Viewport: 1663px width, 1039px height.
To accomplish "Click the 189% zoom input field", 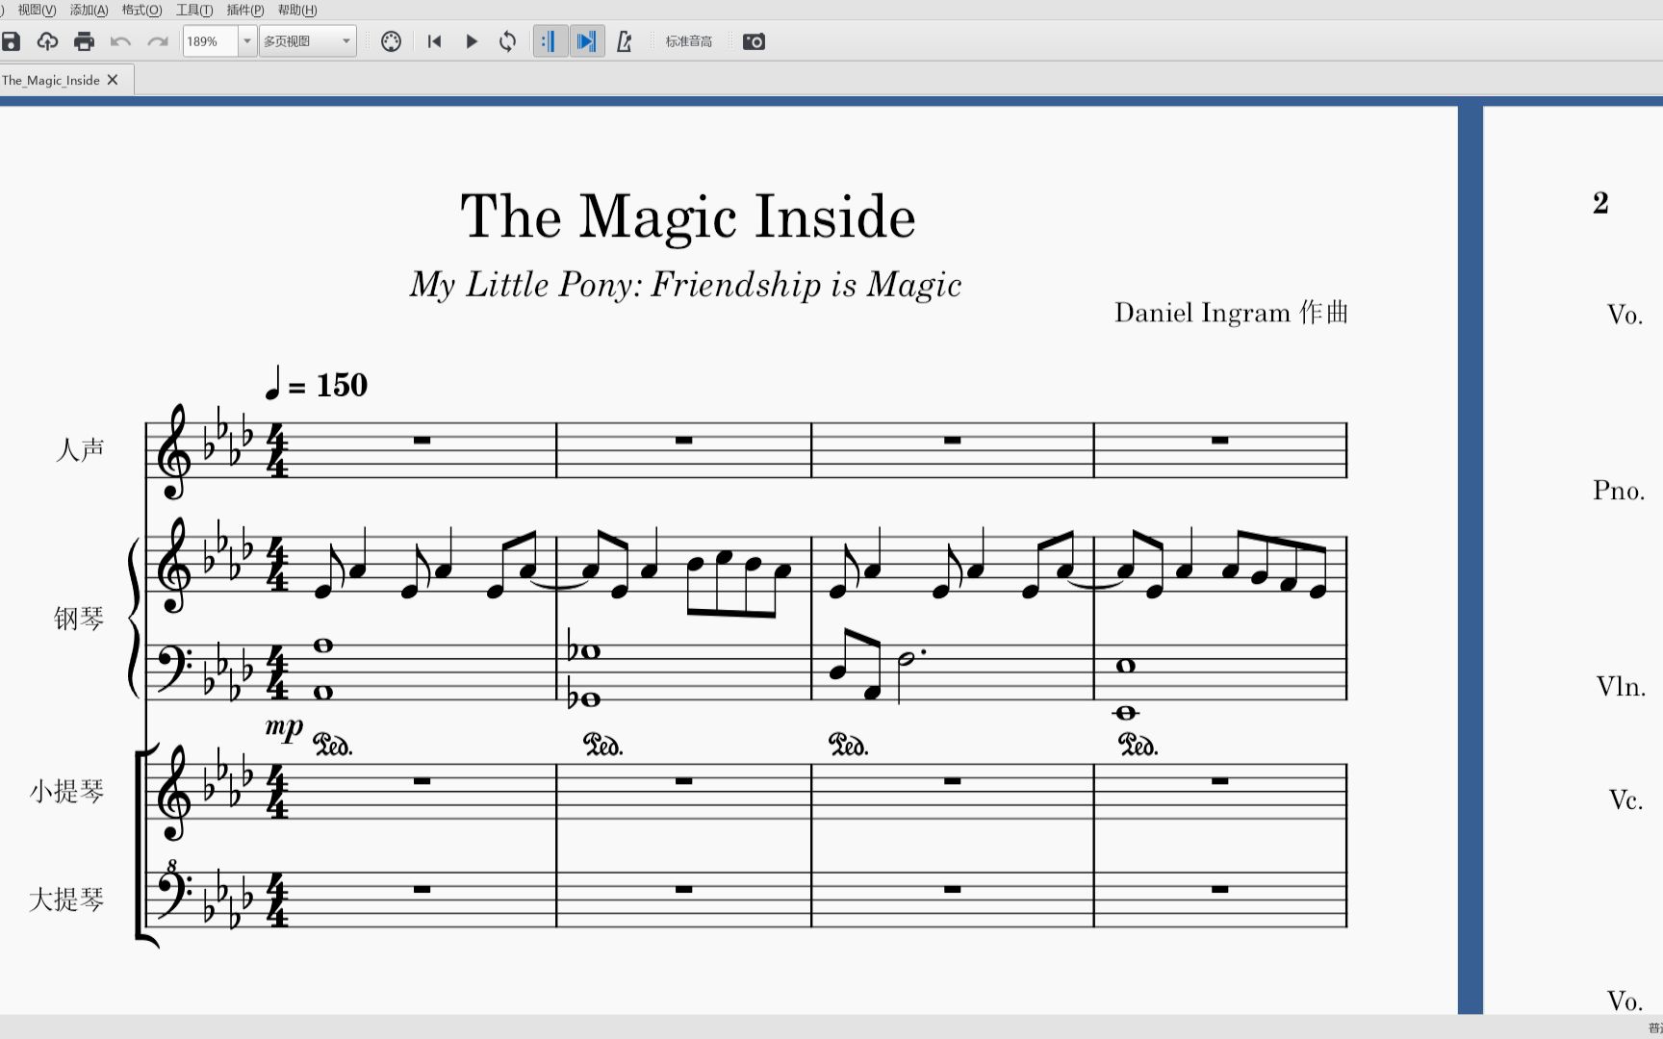I will click(210, 41).
